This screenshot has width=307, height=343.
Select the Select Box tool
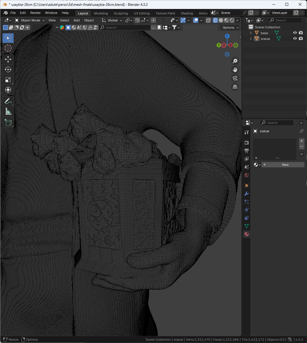click(8, 38)
